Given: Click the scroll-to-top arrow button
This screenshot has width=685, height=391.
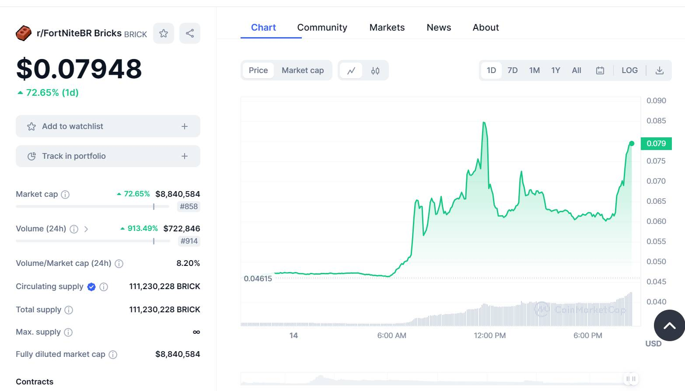Looking at the screenshot, I should coord(669,325).
